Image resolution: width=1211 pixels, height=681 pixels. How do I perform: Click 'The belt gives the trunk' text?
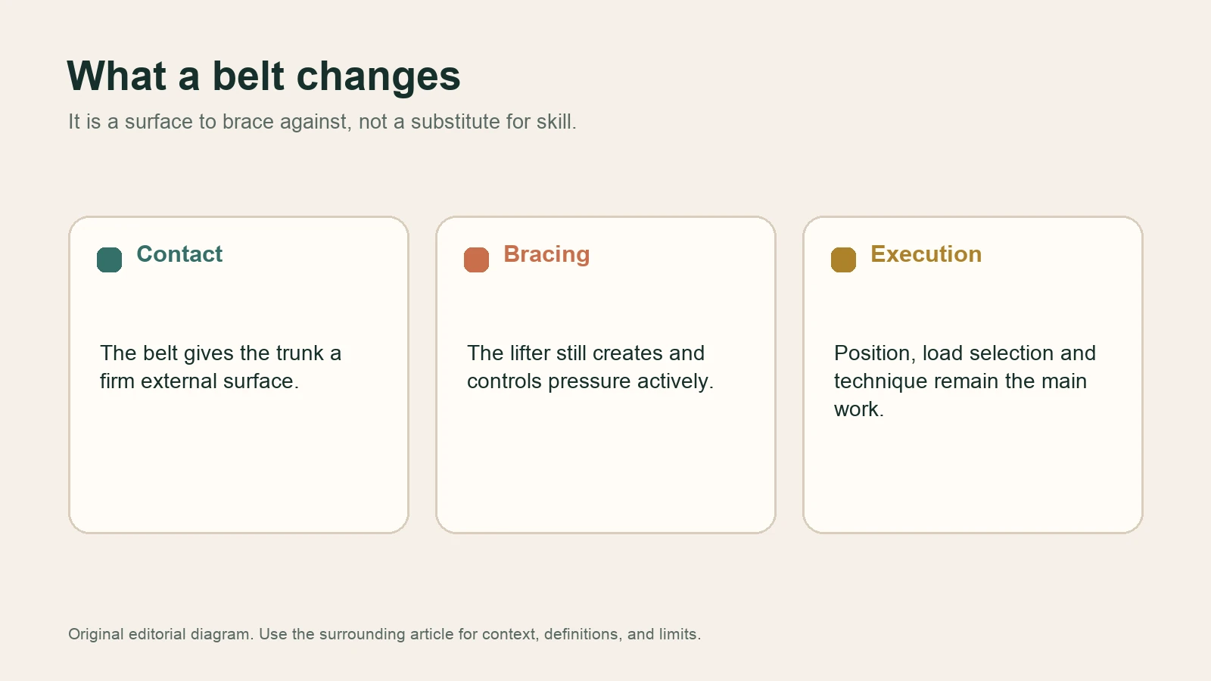[x=220, y=367]
